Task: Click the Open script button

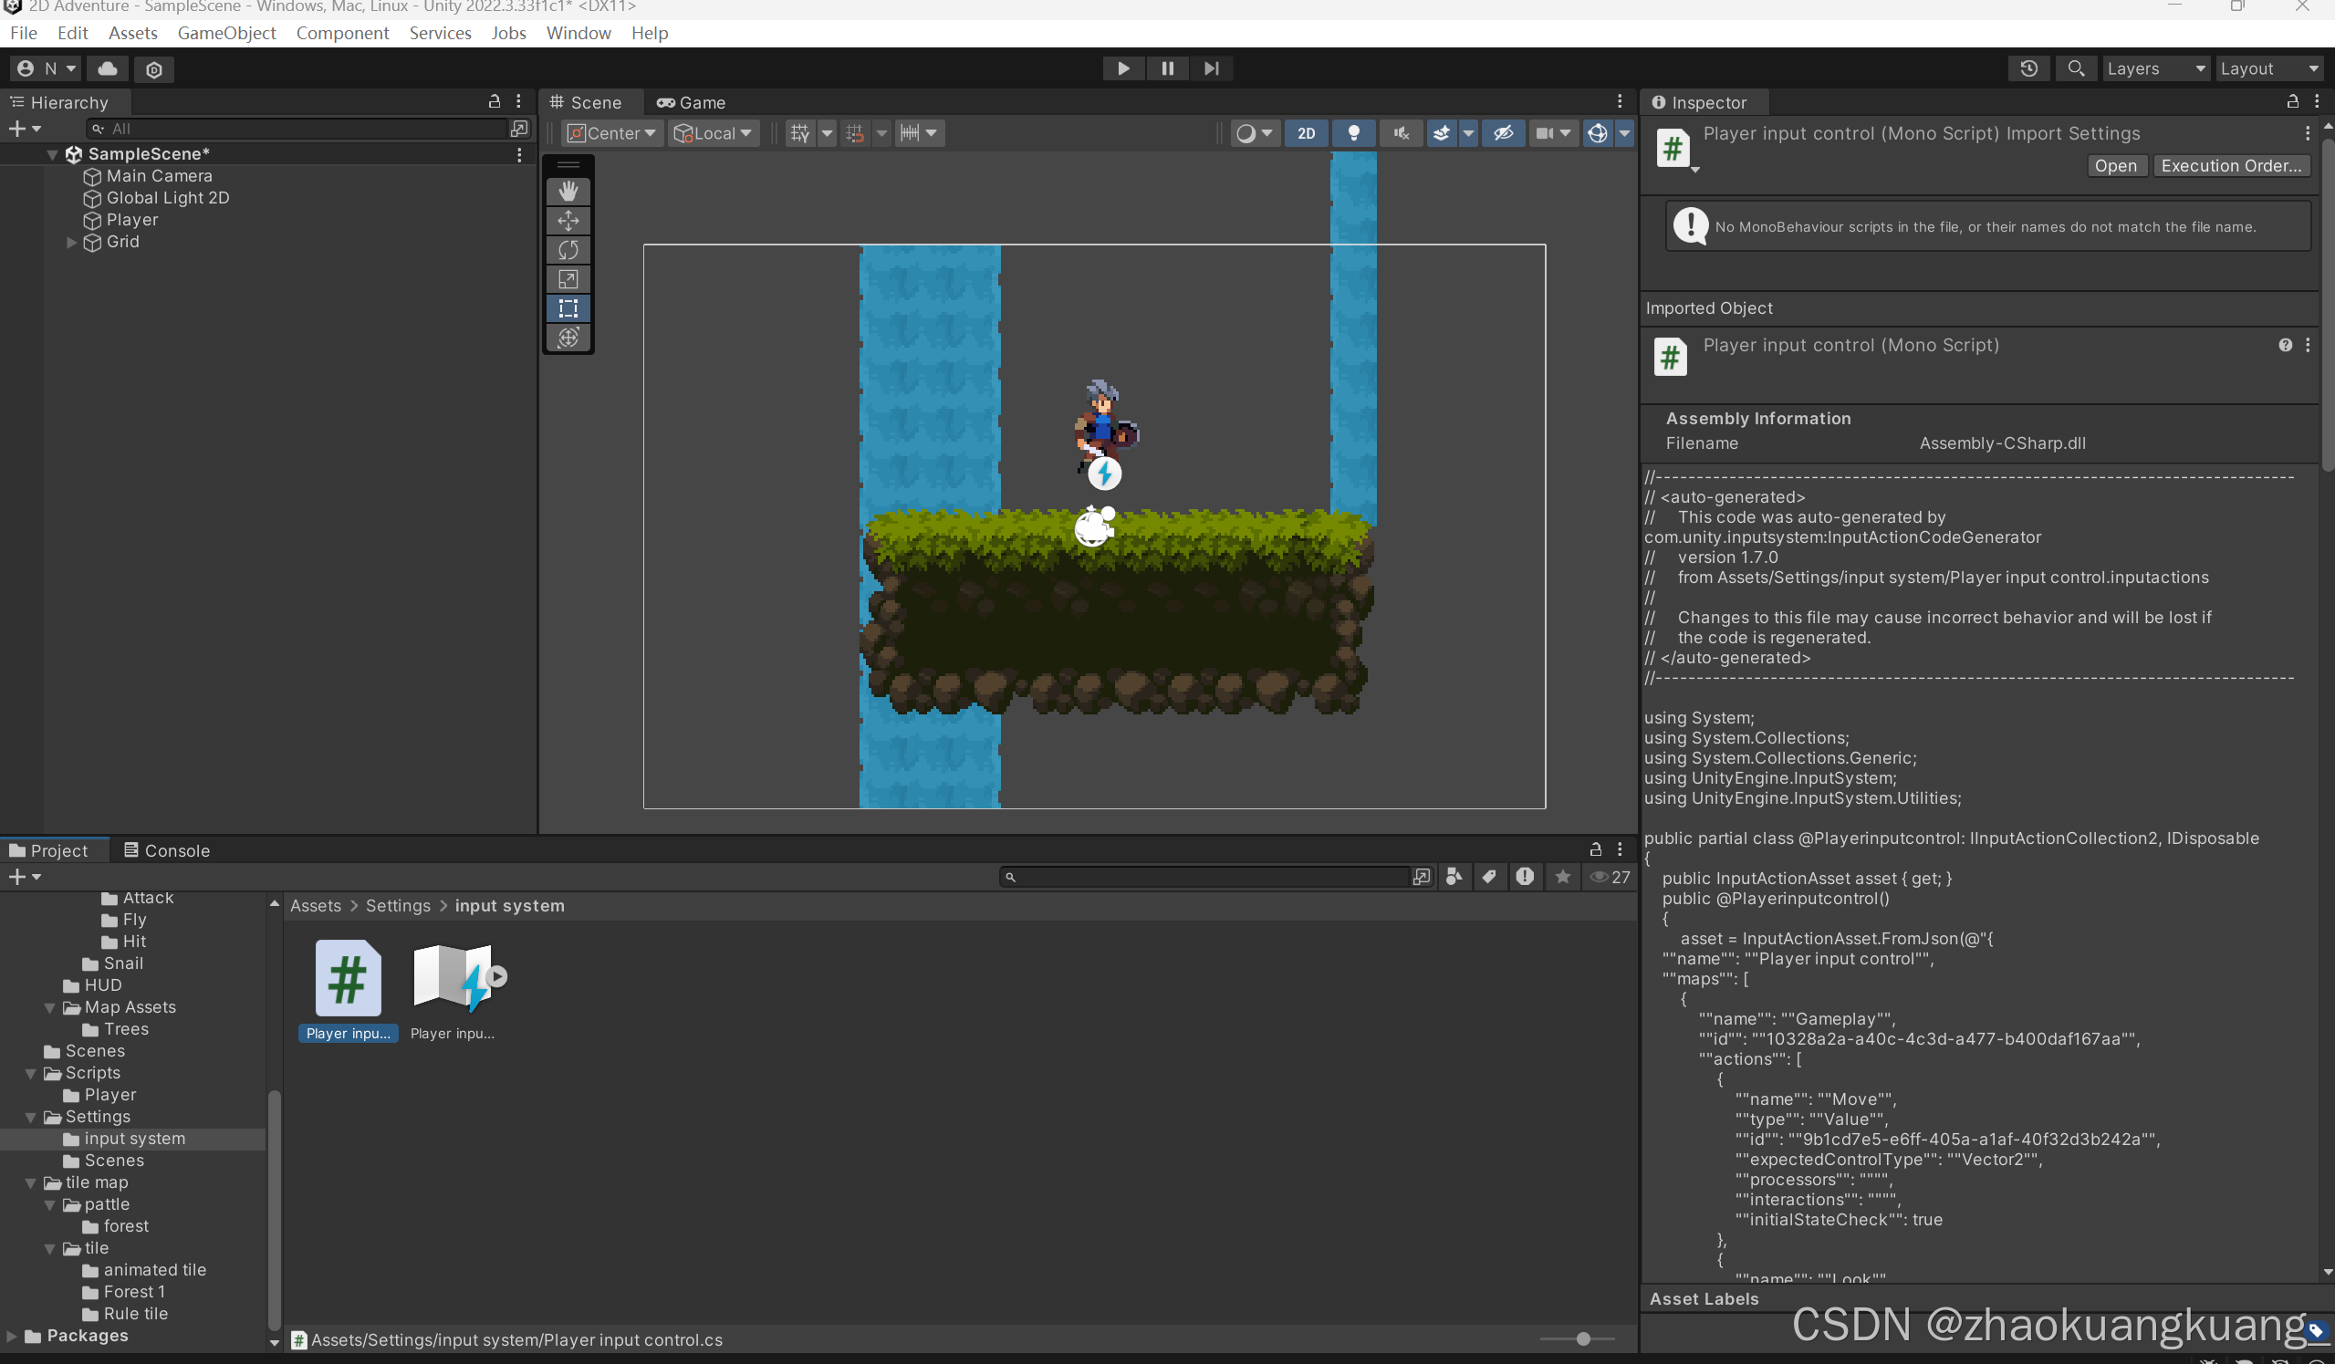Action: [x=2115, y=166]
